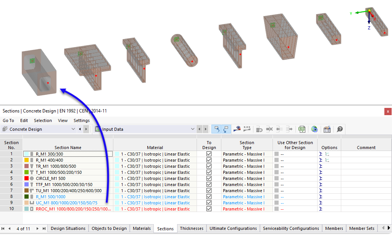Click next arrow next to Concrete Design dropdown
Viewport: 392px width, 236px height.
pos(86,129)
